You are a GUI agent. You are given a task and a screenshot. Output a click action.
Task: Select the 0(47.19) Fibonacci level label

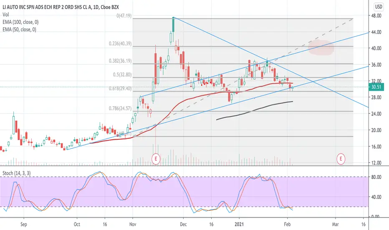(x=124, y=15)
